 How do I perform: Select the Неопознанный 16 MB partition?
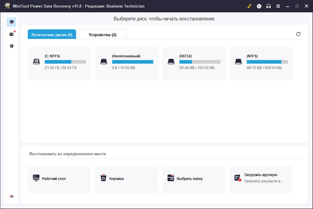(x=127, y=64)
